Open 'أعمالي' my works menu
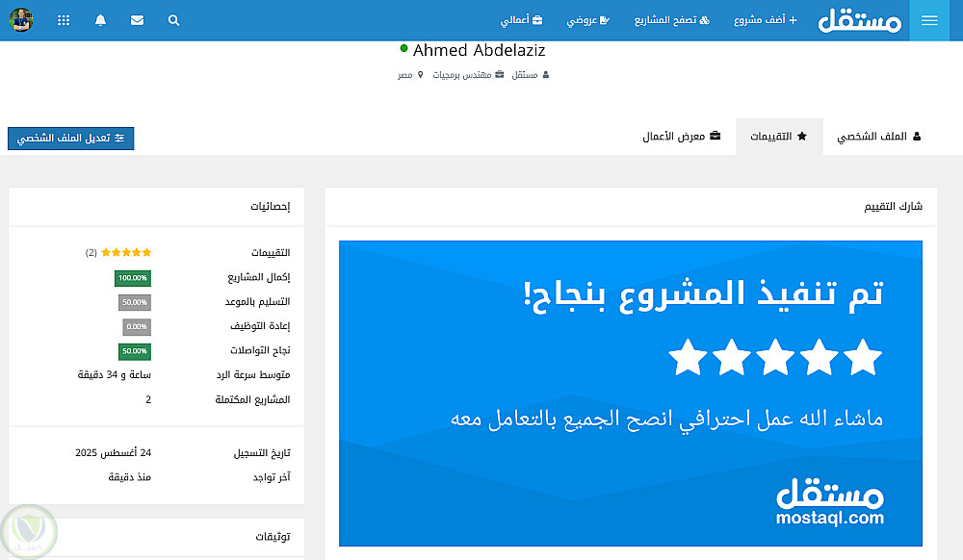The height and width of the screenshot is (560, 963). point(521,20)
